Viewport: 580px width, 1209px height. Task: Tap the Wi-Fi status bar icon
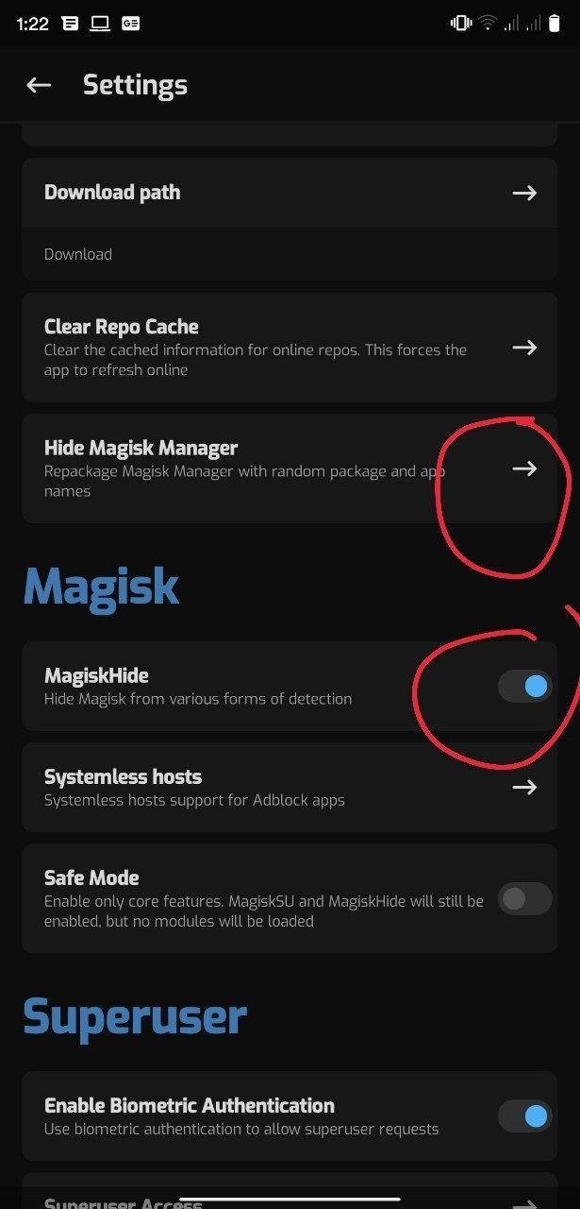pos(488,24)
